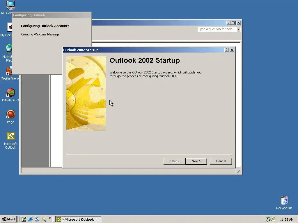This screenshot has height=223, width=298.
Task: Click the Outlook window resize grip
Action: coord(239,171)
